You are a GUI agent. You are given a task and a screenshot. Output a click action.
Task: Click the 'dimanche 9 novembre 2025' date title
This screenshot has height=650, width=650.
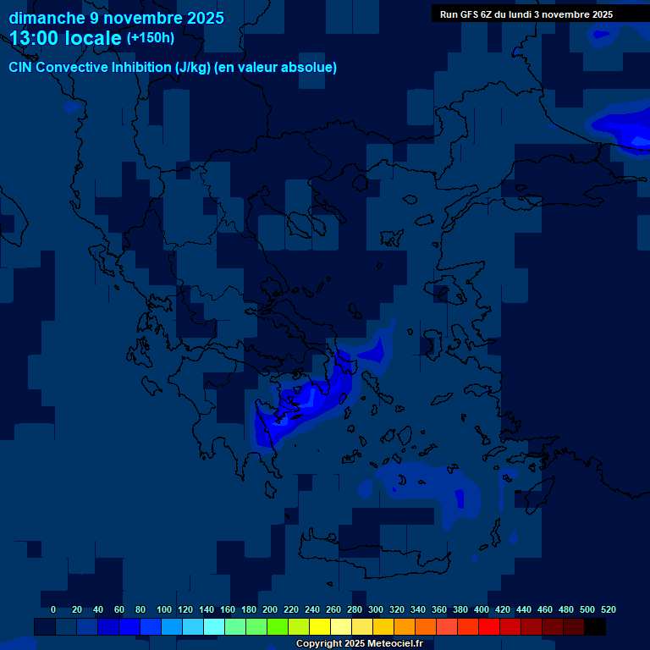pos(116,18)
